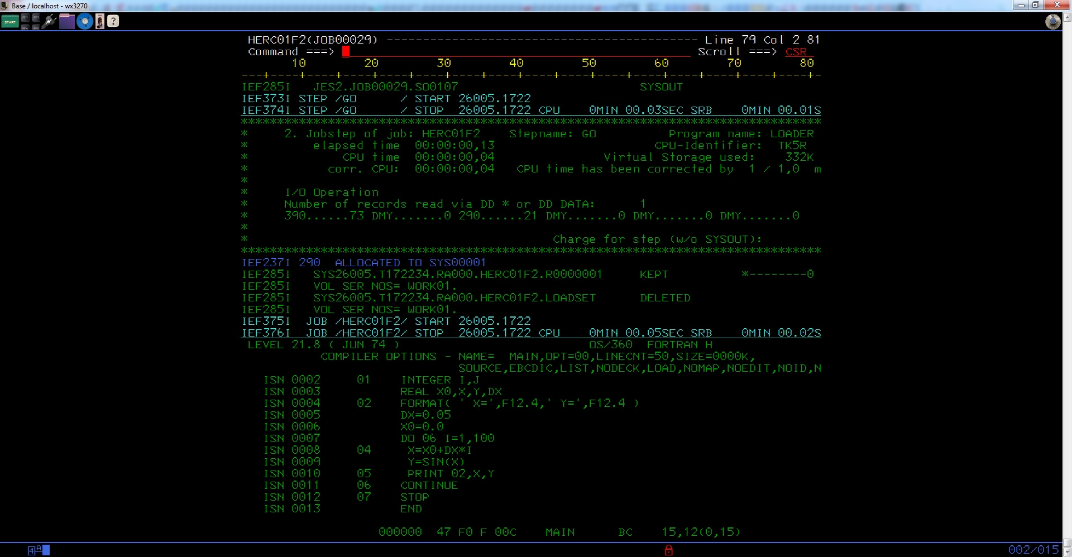Click the wx3270 title bar app icon
1072x557 pixels.
5,6
